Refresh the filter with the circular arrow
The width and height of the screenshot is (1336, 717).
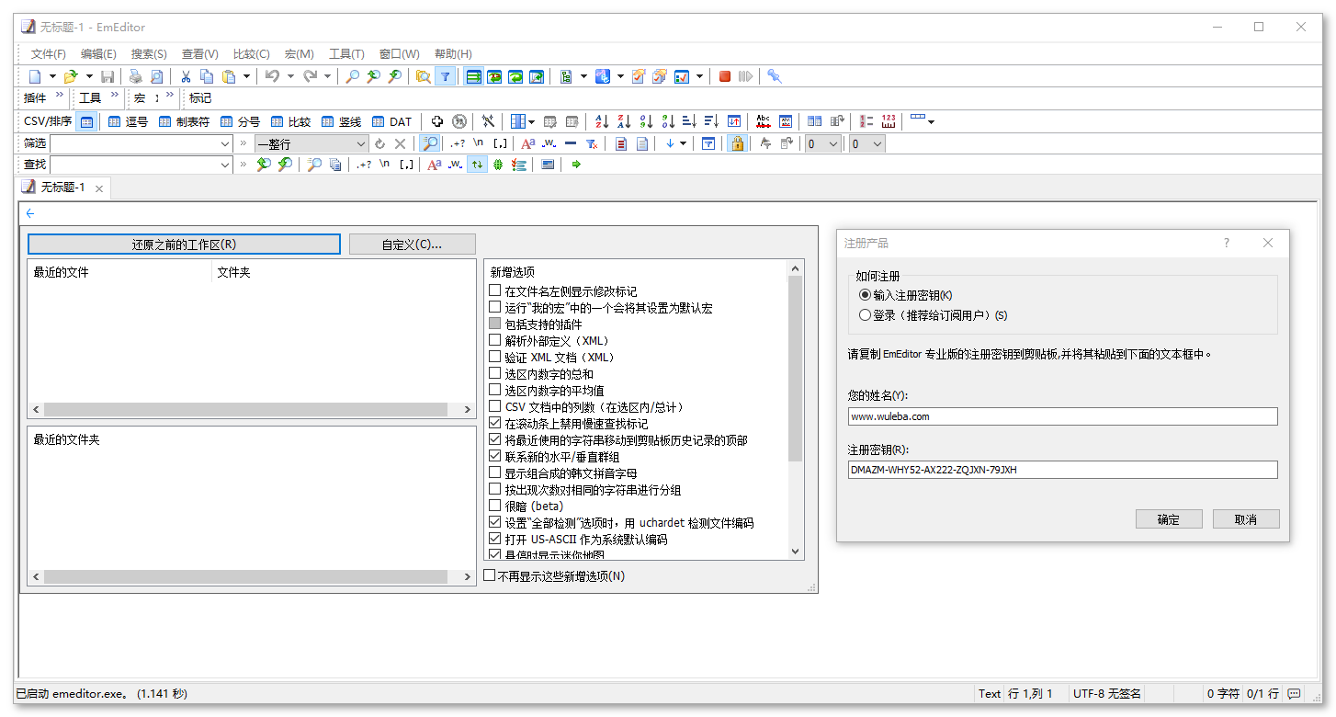point(380,143)
